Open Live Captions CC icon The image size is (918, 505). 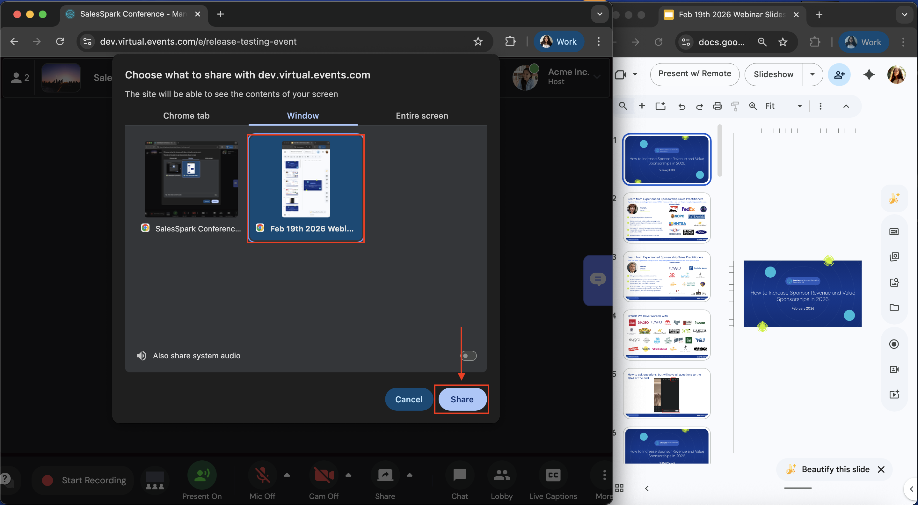click(x=553, y=475)
